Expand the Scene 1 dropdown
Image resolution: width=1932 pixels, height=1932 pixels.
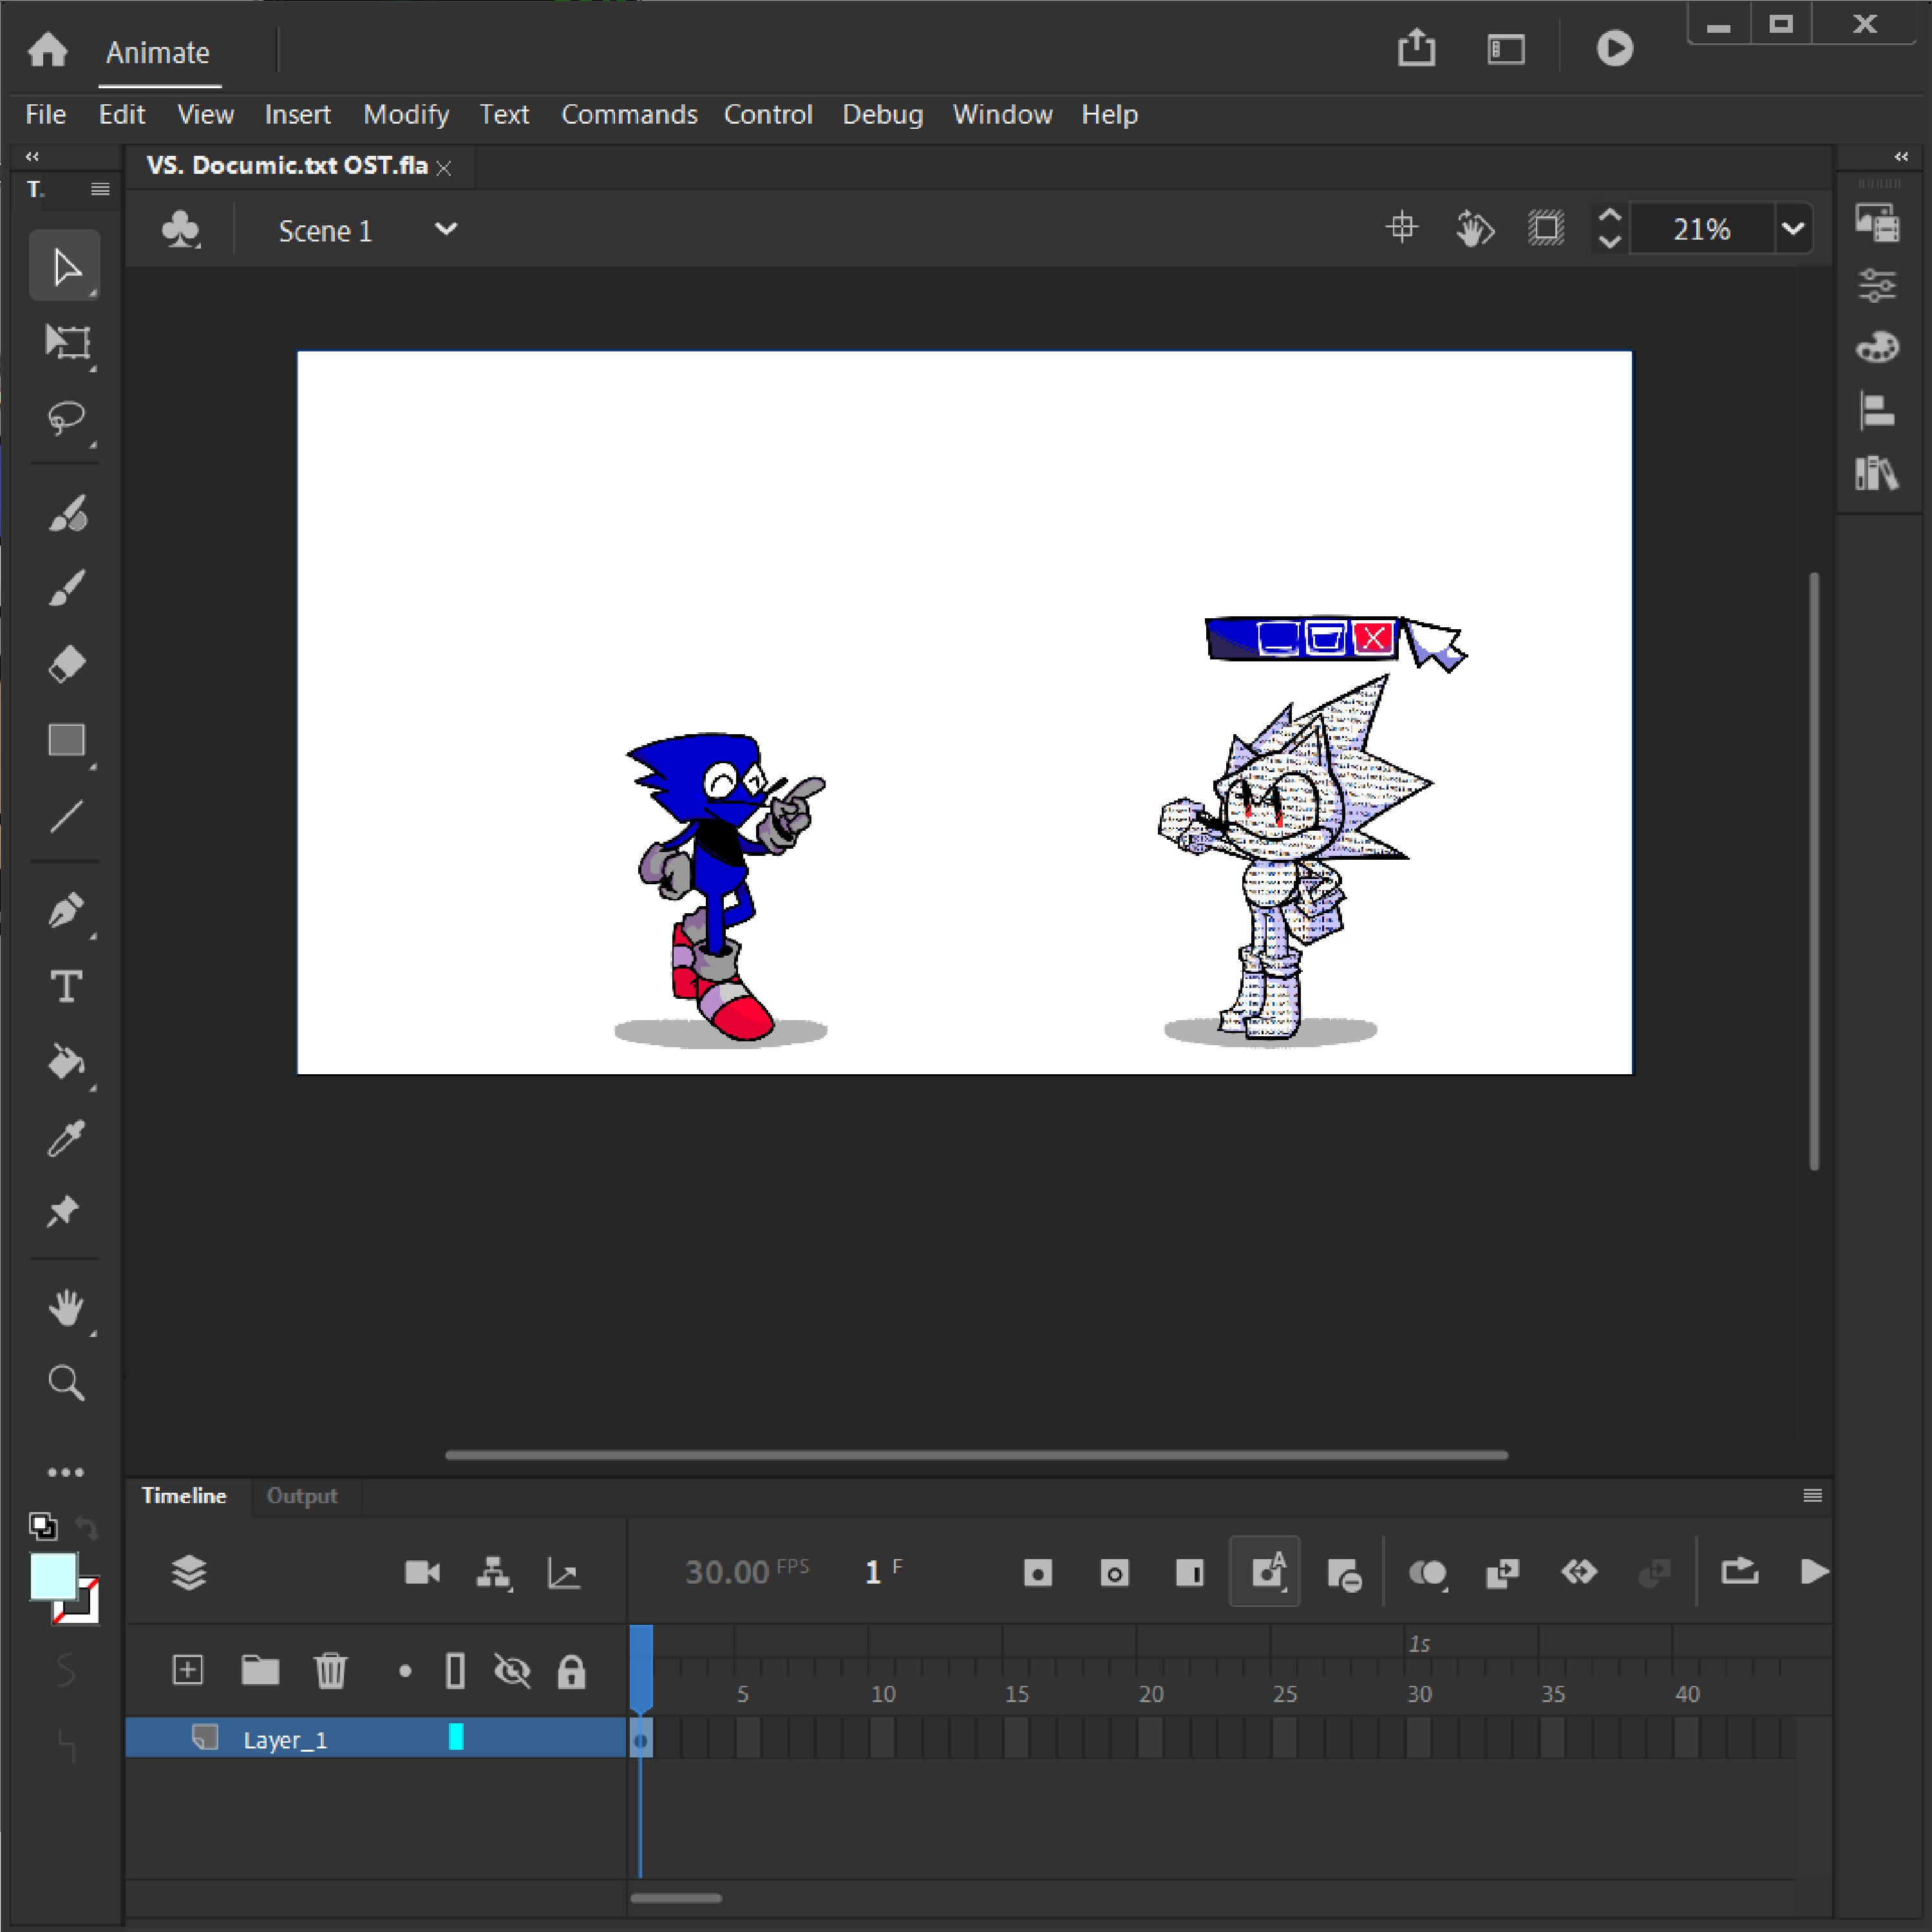coord(446,229)
